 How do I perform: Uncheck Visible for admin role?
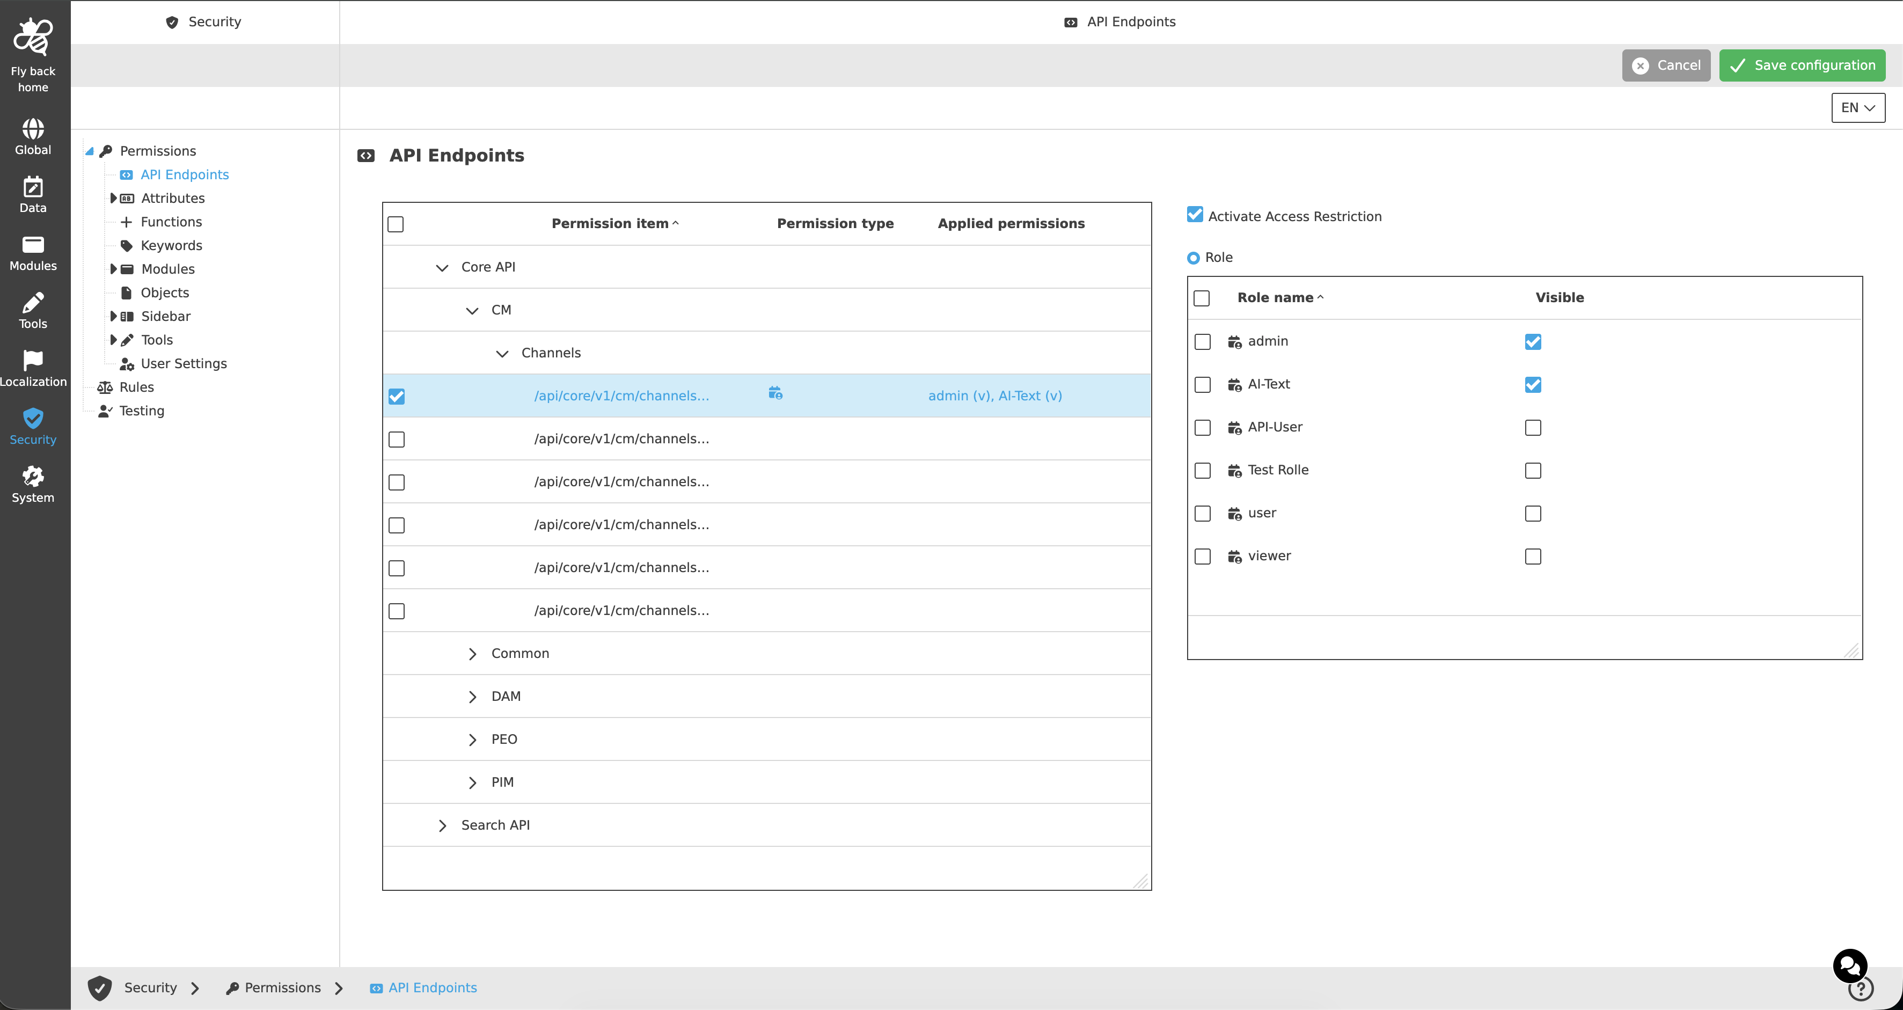point(1533,342)
